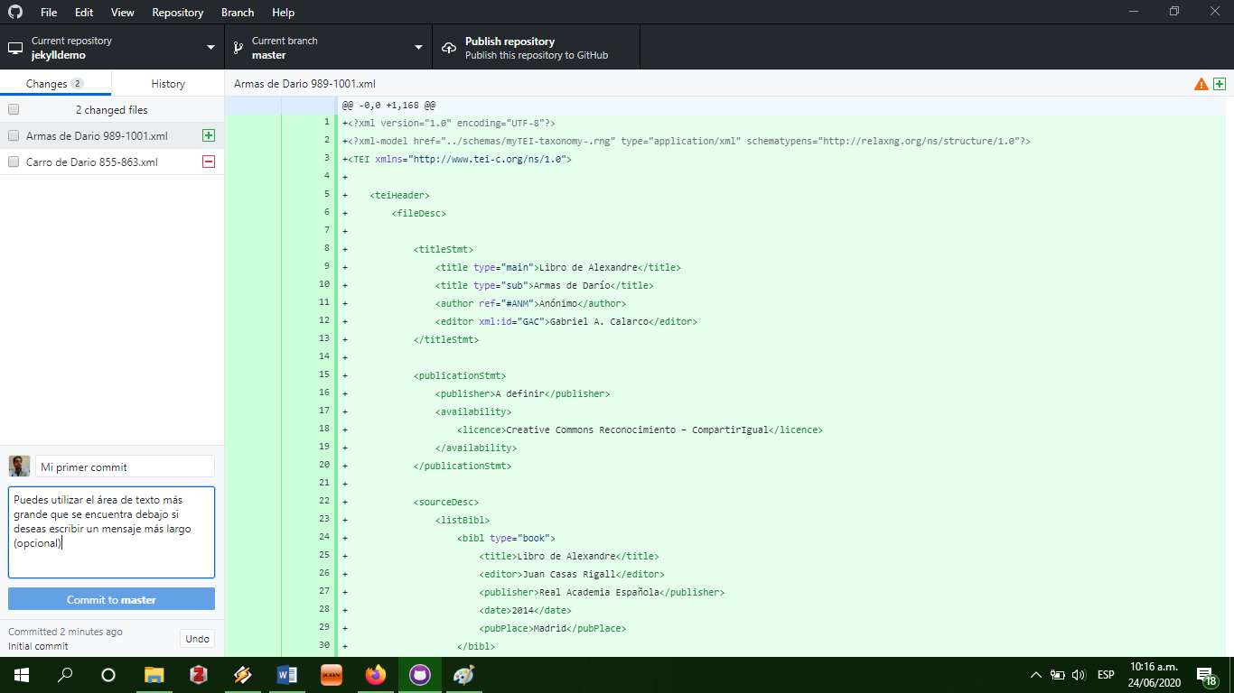
Task: Click the green expand icon next to the warning
Action: pos(1220,82)
